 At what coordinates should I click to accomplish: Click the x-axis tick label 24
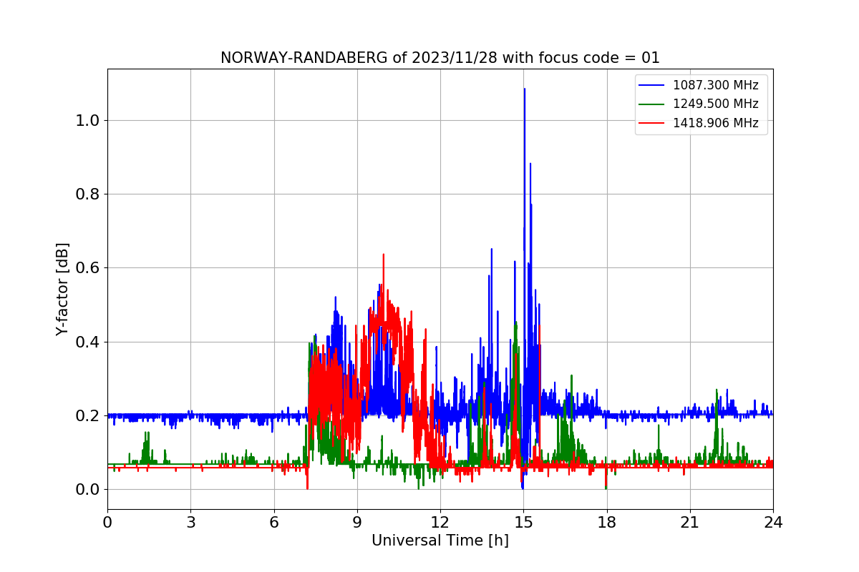coord(773,523)
